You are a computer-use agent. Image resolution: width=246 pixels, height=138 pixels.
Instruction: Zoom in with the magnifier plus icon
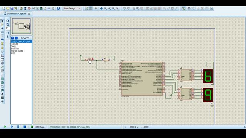(x=105, y=8)
